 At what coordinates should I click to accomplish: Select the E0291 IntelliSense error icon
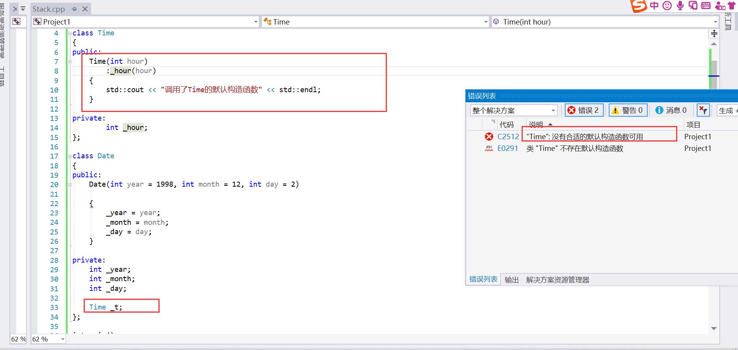[489, 148]
